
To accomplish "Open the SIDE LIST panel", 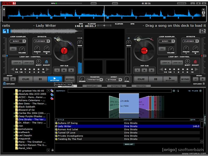I will [129, 144].
